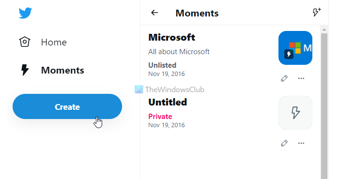The image size is (339, 179).
Task: Create new Moment via lightning-plus icon
Action: tap(317, 12)
